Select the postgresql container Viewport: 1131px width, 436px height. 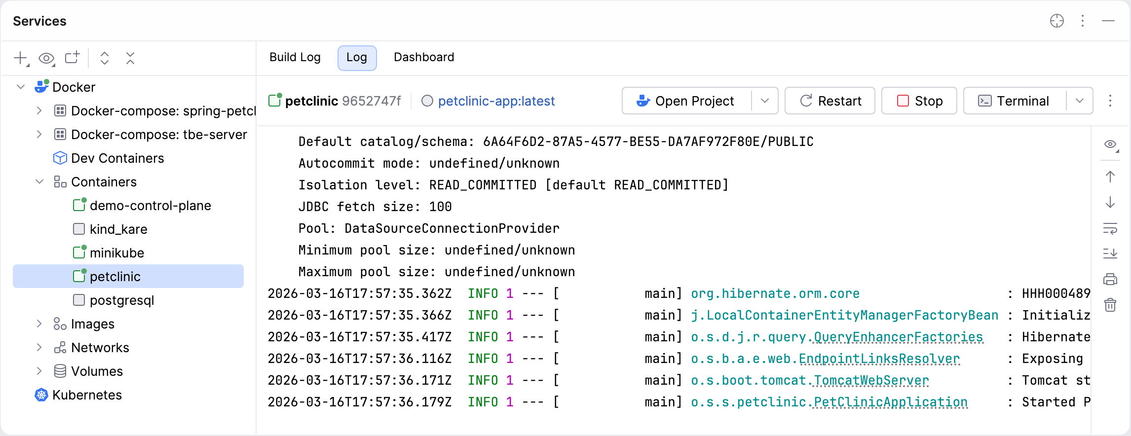[122, 300]
